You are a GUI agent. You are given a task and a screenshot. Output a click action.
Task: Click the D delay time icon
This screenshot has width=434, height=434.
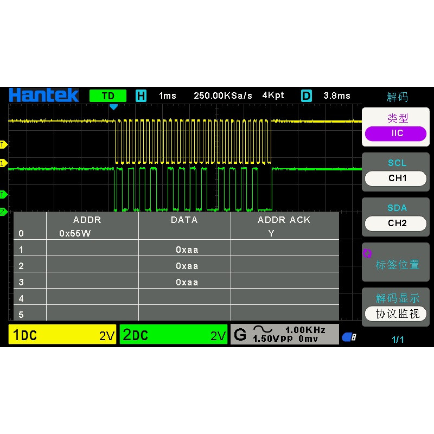point(306,95)
